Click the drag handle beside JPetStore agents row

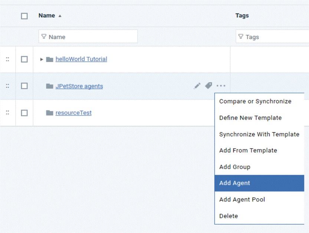tap(7, 86)
